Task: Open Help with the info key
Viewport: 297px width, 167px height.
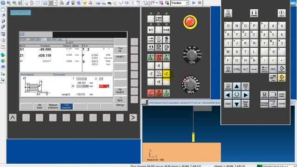Action: coord(282,13)
